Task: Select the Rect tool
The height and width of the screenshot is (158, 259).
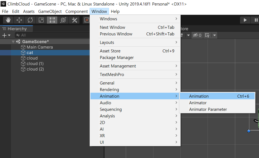Action: pos(52,20)
